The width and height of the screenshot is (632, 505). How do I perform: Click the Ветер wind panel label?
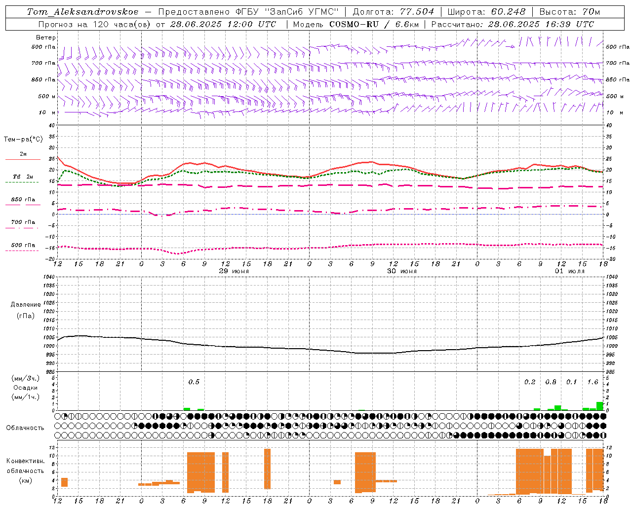[46, 37]
